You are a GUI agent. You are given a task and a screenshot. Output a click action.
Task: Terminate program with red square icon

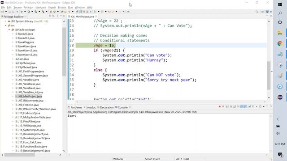220,106
